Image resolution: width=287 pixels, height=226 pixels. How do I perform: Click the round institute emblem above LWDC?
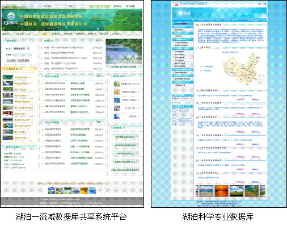[11, 16]
